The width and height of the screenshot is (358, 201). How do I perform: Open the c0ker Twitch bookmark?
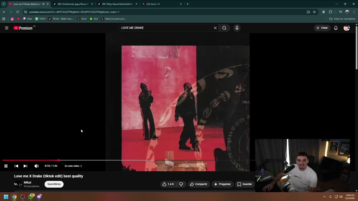pyautogui.click(x=28, y=19)
